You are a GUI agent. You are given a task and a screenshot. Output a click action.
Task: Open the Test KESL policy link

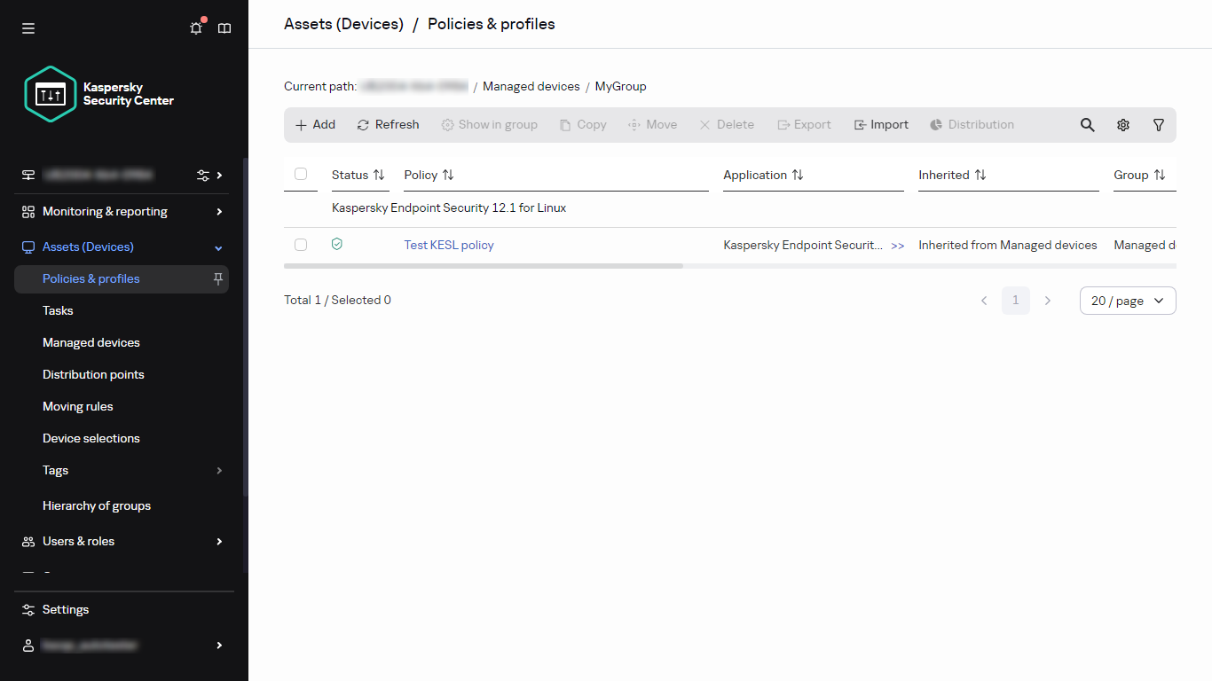448,244
